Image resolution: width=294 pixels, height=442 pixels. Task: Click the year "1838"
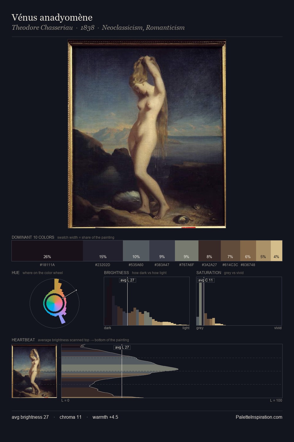(x=87, y=27)
